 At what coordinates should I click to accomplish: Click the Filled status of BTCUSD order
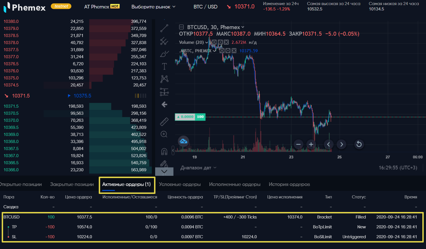click(361, 217)
